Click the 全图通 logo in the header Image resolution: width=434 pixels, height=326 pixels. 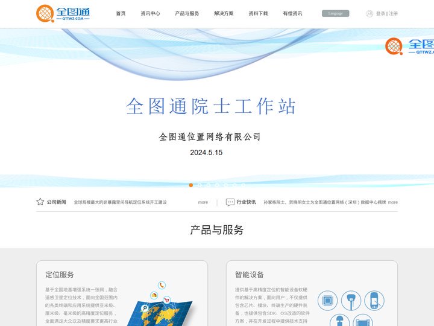click(x=63, y=13)
